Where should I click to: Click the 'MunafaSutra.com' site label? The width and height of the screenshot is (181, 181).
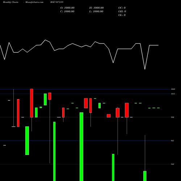click(34, 2)
